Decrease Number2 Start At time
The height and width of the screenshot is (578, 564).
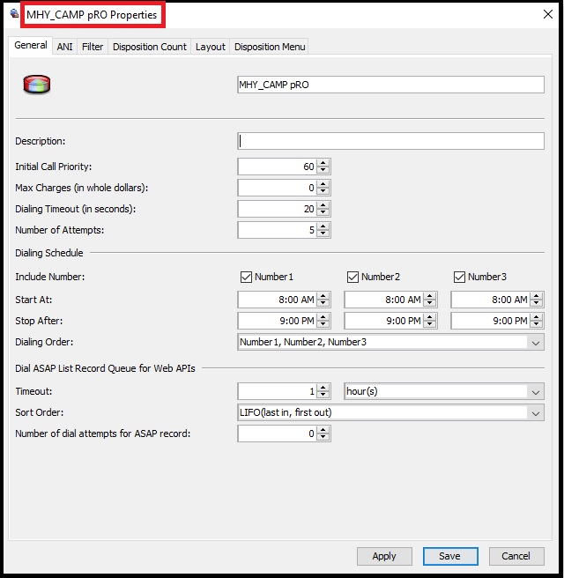coord(429,303)
